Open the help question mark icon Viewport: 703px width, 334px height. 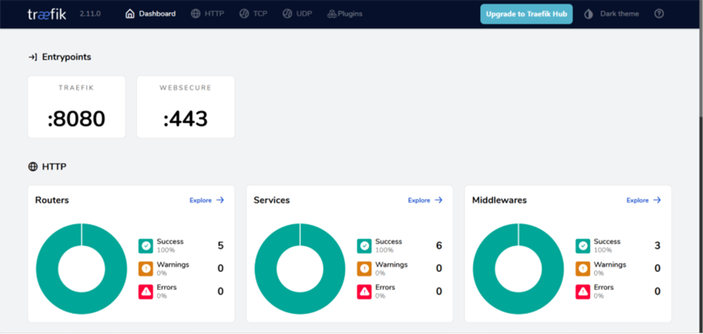[659, 14]
